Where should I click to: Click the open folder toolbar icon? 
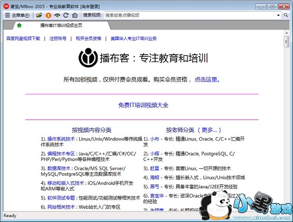pos(39,15)
